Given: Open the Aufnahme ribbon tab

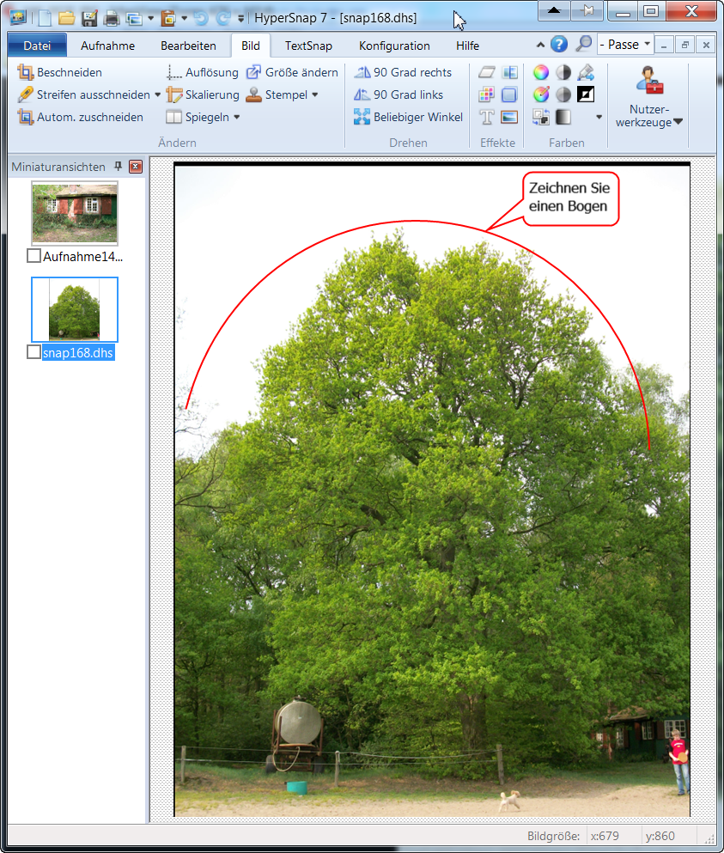Looking at the screenshot, I should tap(107, 46).
